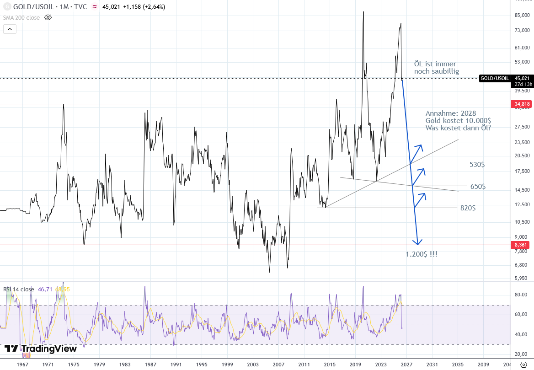This screenshot has width=534, height=370.
Task: Select the SMA 200 close indicator legend
Action: (21, 17)
